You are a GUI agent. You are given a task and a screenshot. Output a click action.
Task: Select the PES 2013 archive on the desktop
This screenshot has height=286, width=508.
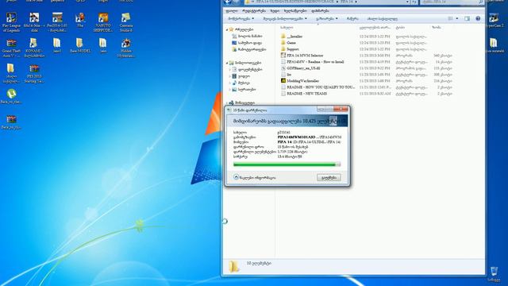(33, 73)
